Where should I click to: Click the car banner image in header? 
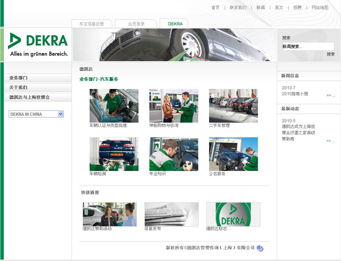click(174, 44)
